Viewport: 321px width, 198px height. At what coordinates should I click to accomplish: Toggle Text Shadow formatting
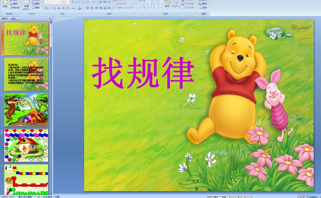[63, 8]
